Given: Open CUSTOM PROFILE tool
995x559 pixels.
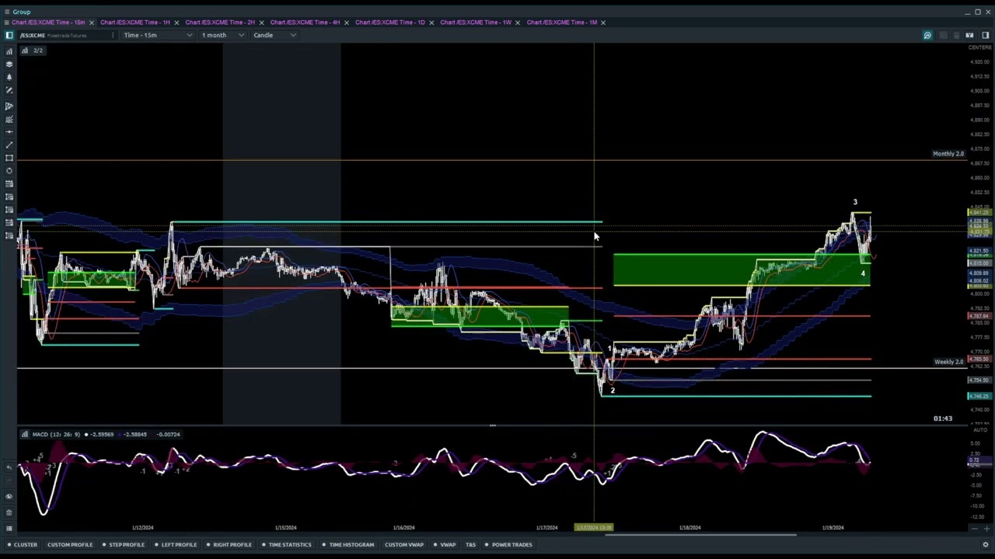Looking at the screenshot, I should click(x=69, y=545).
